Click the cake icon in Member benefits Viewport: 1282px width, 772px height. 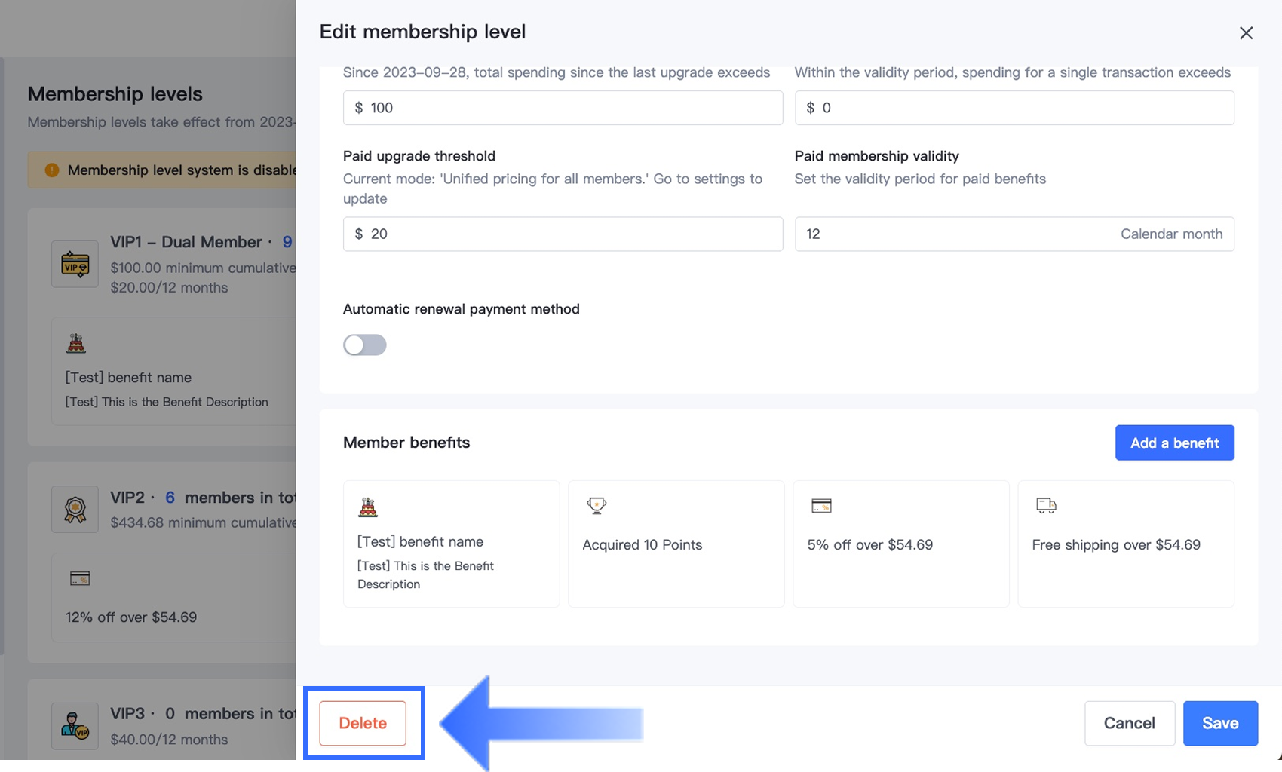(368, 507)
